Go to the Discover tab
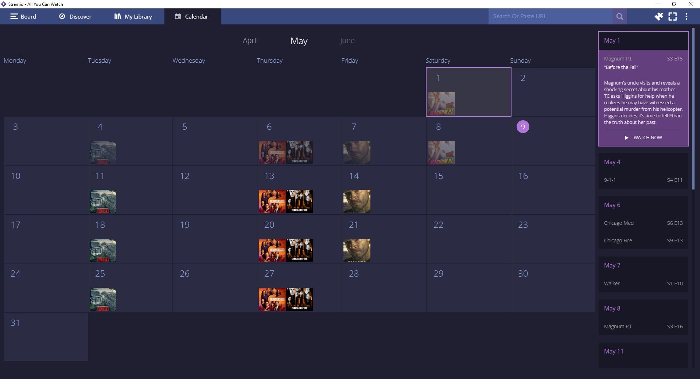 tap(75, 16)
